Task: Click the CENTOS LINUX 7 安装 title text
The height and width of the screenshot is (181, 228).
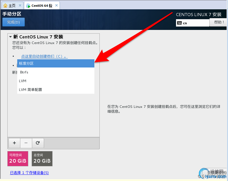Action: pos(199,14)
